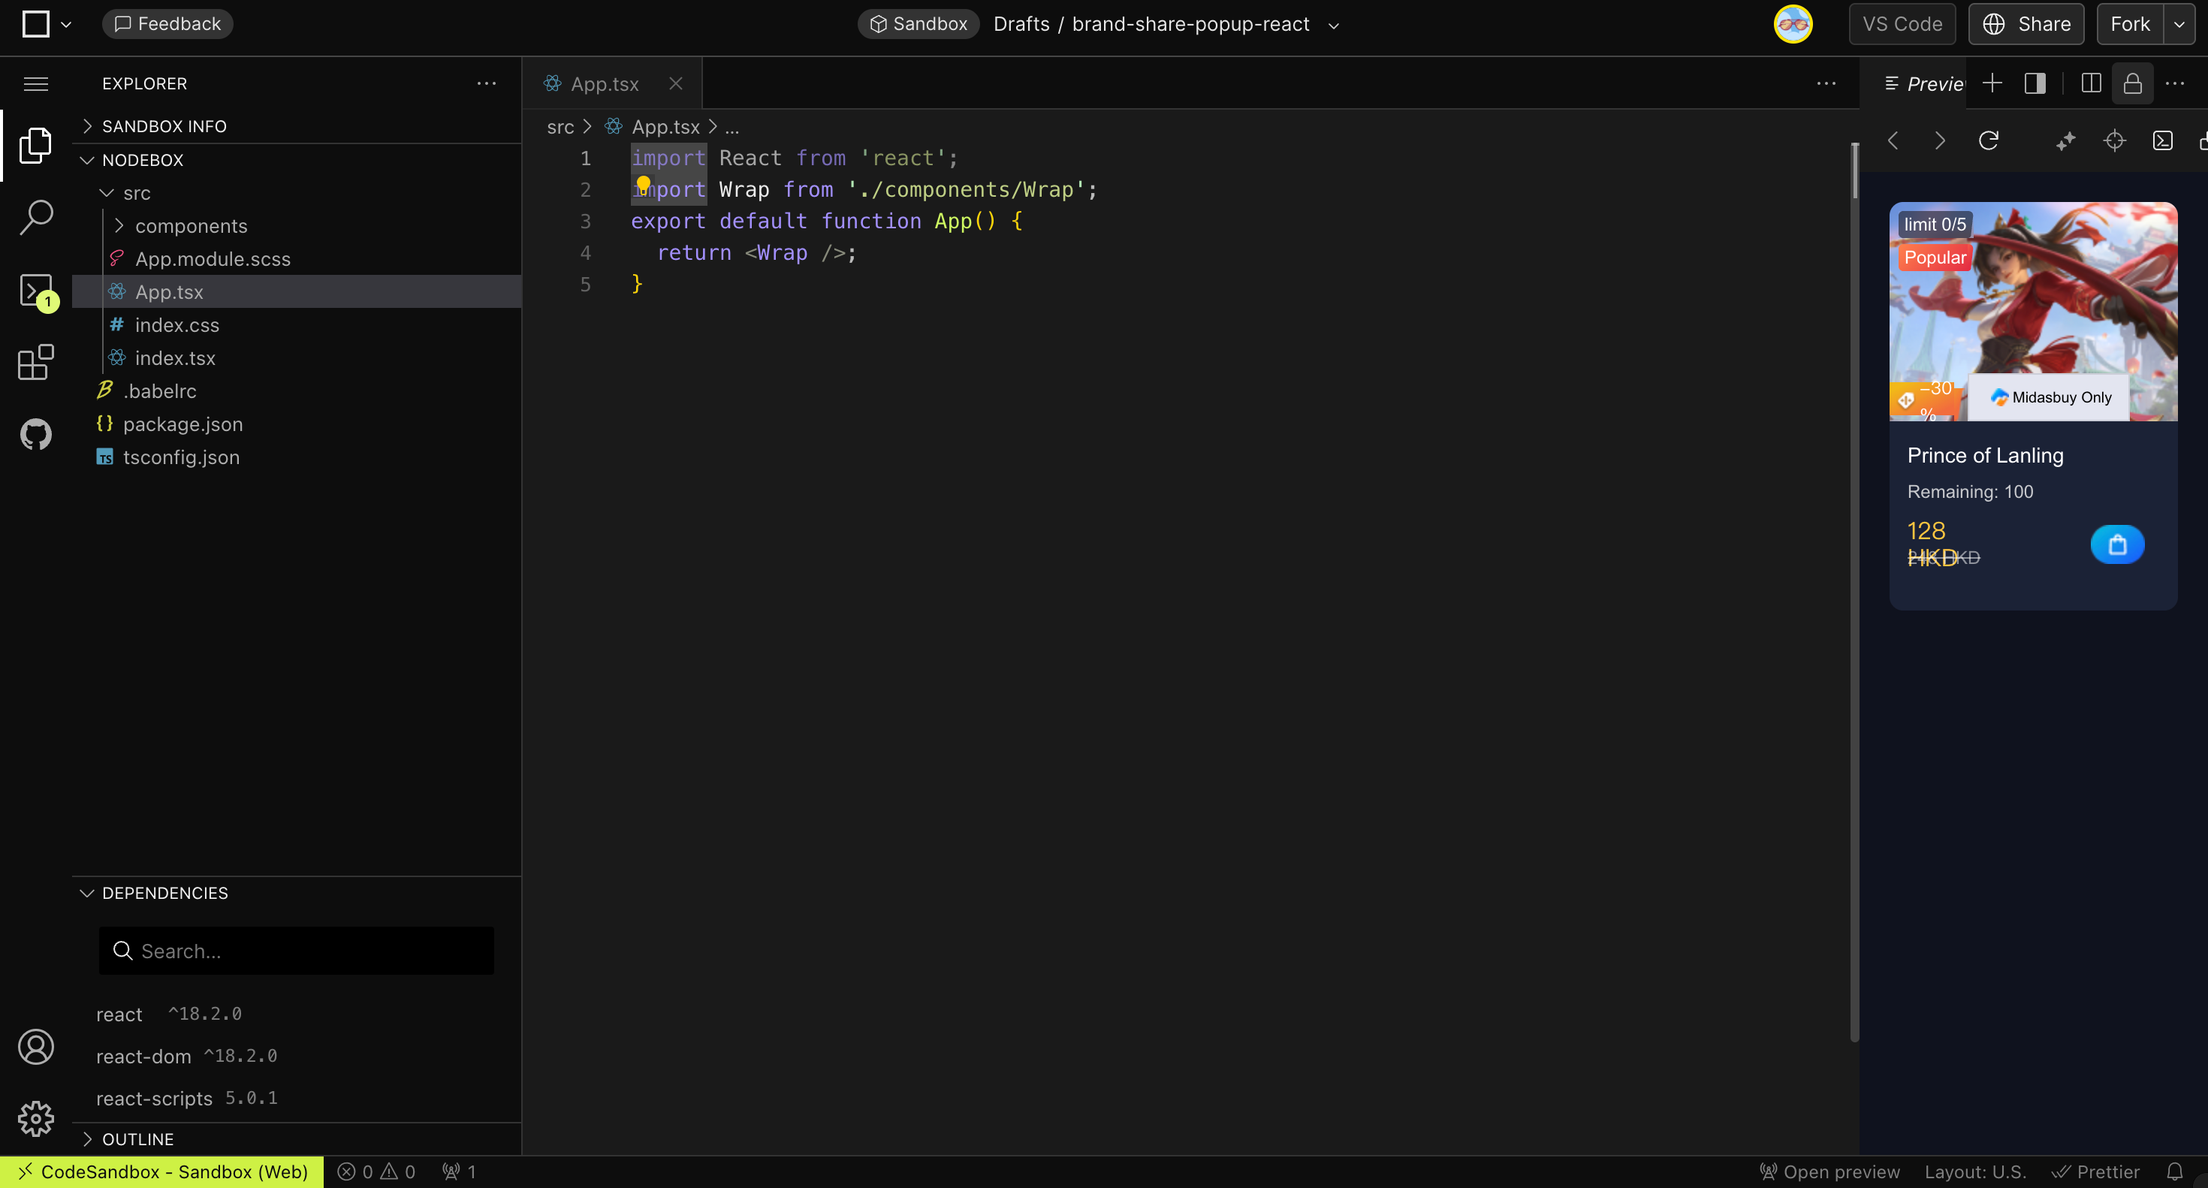This screenshot has width=2208, height=1188.
Task: Open package.json file
Action: point(297,424)
